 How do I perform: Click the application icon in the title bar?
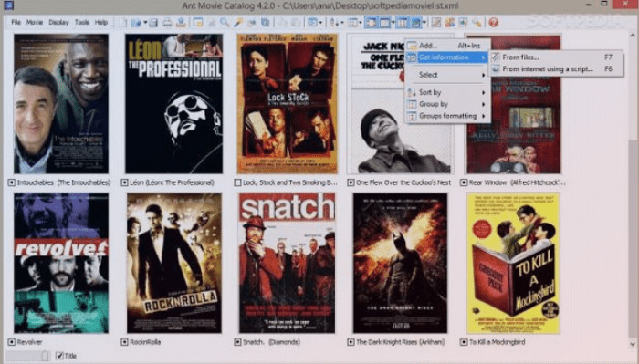8,5
